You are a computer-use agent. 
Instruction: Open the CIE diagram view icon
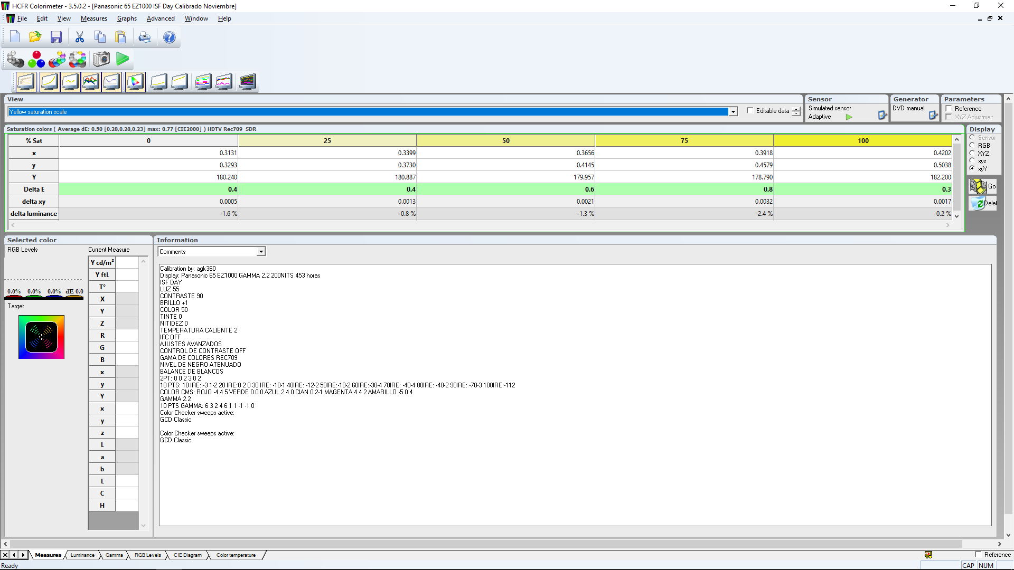[x=135, y=82]
